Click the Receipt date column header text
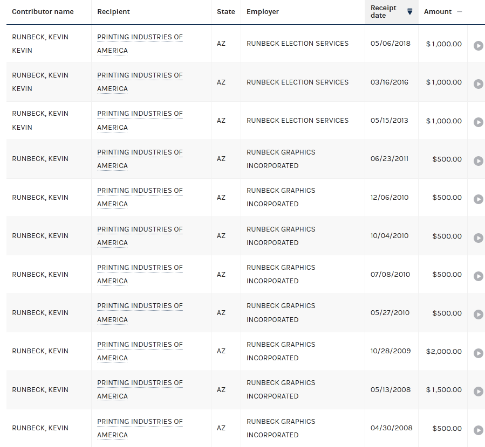Screen dimensions: 485x447 click(x=384, y=12)
